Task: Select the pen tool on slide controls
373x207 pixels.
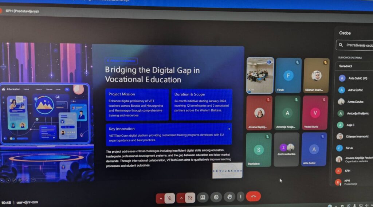Action: point(14,180)
